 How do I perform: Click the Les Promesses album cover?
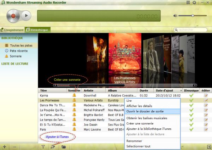[x=125, y=59]
